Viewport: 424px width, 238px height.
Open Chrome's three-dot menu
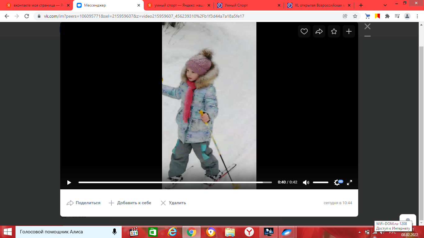tap(417, 16)
